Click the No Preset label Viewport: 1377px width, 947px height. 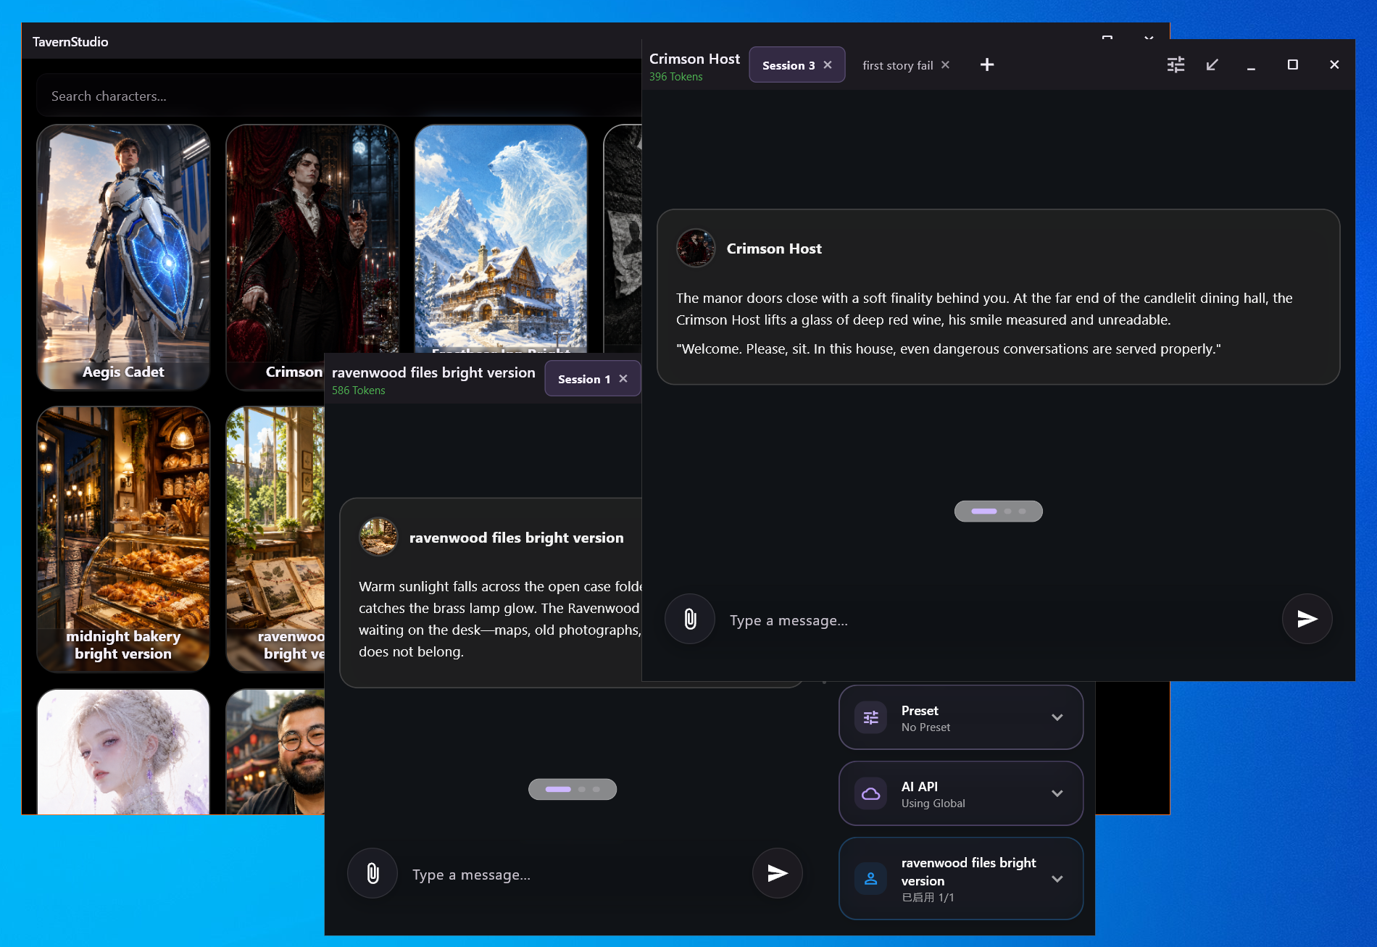tap(925, 727)
